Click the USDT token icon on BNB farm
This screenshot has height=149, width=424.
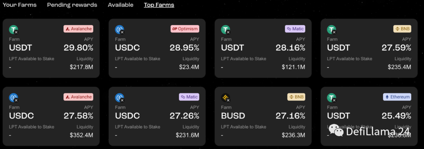331,29
